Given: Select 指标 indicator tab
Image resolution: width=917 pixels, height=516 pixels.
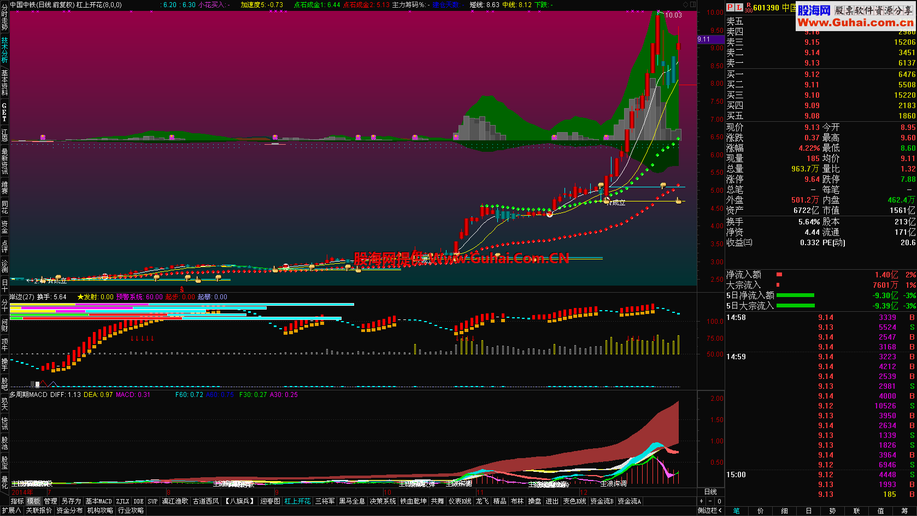Looking at the screenshot, I should click(17, 501).
